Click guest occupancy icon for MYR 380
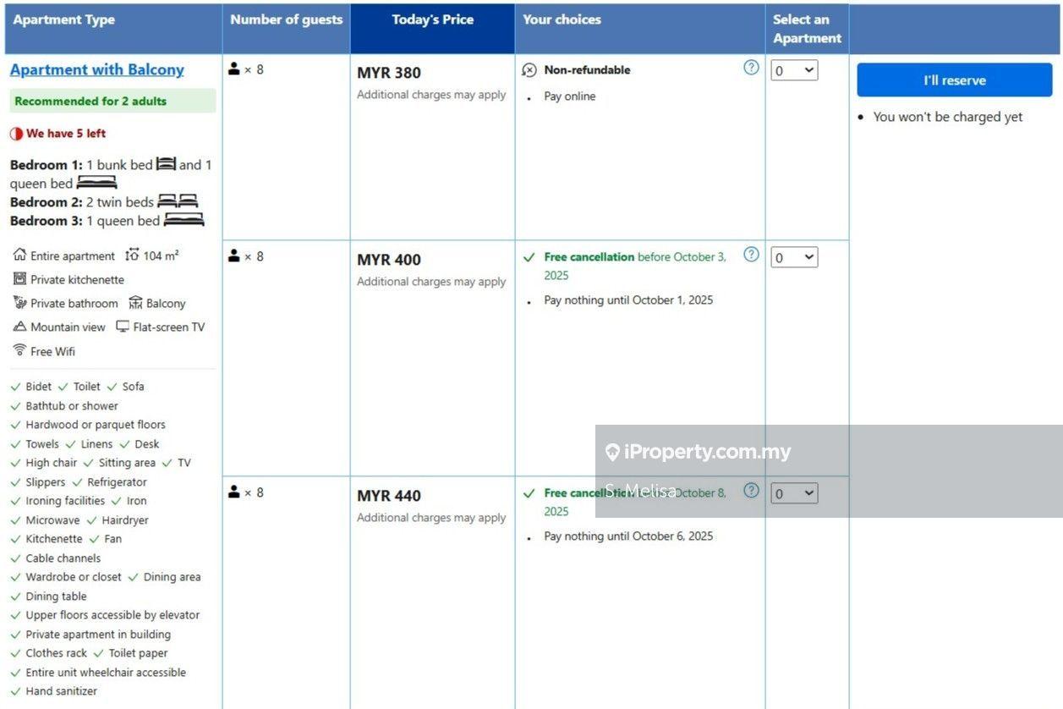This screenshot has width=1063, height=709. pos(234,69)
